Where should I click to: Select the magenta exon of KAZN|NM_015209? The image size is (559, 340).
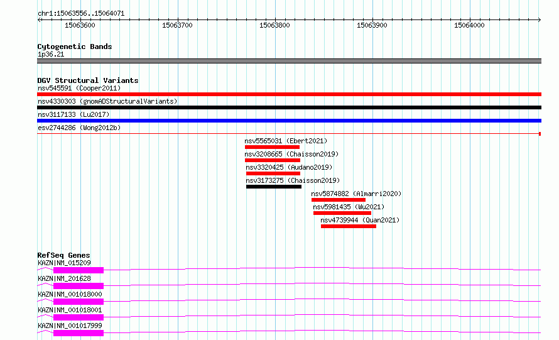click(79, 270)
